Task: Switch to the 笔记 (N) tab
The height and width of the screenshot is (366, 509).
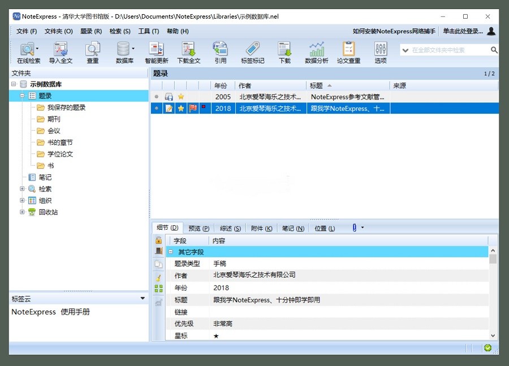Action: tap(293, 229)
